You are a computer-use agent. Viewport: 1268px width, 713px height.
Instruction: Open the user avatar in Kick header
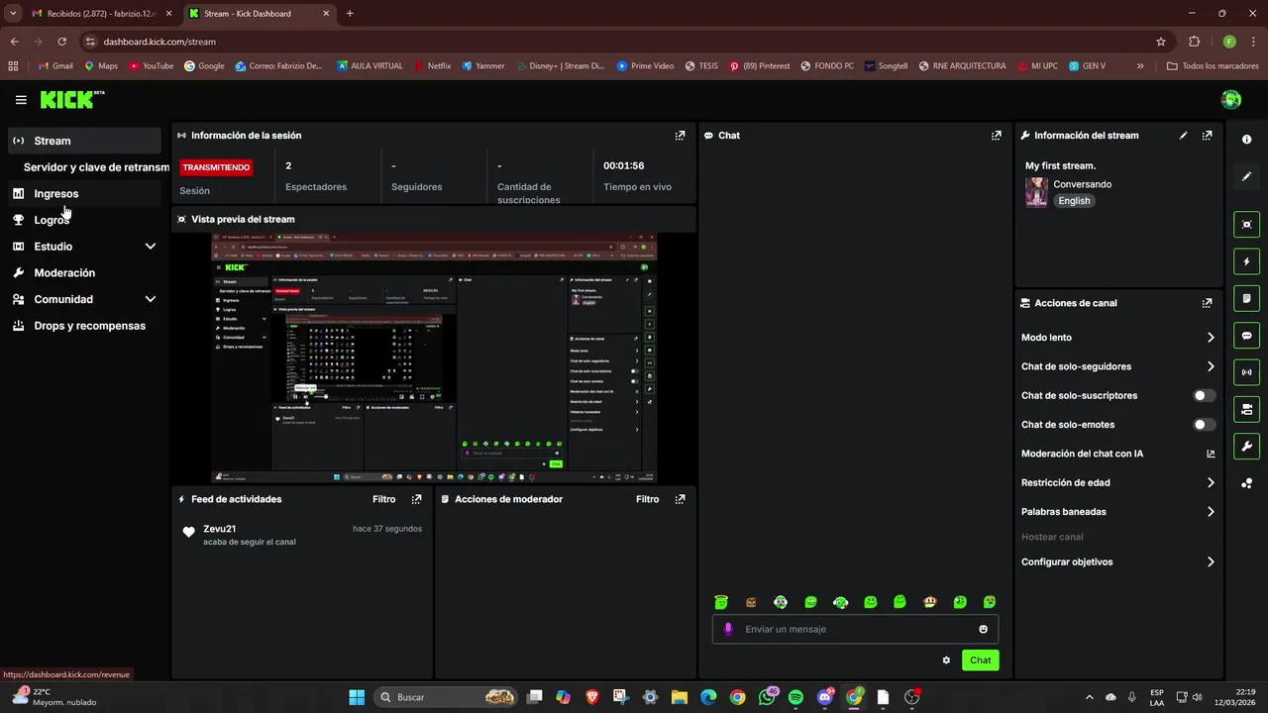(x=1231, y=99)
